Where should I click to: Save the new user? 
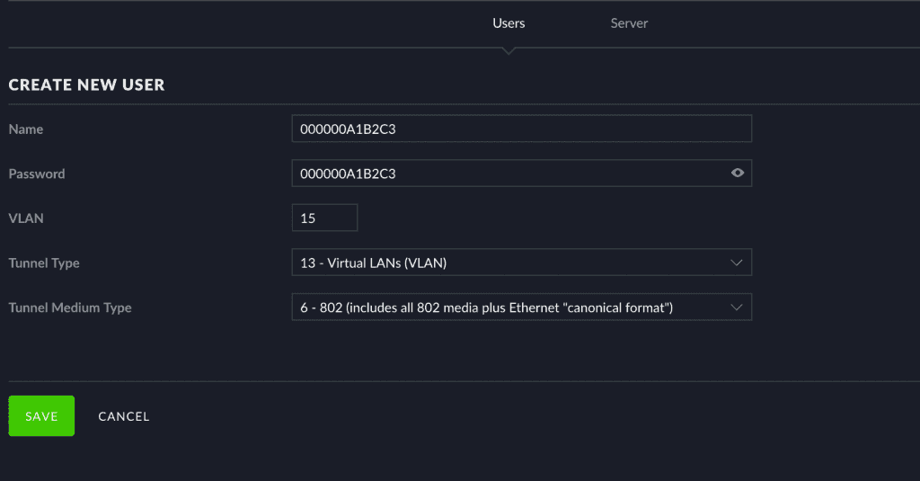pos(41,415)
